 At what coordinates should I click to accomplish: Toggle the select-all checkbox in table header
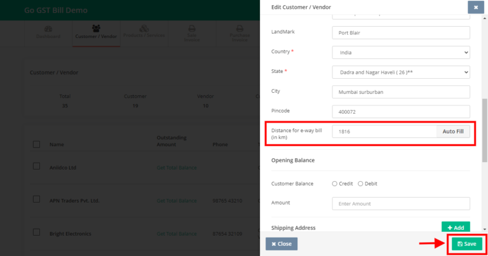point(36,144)
